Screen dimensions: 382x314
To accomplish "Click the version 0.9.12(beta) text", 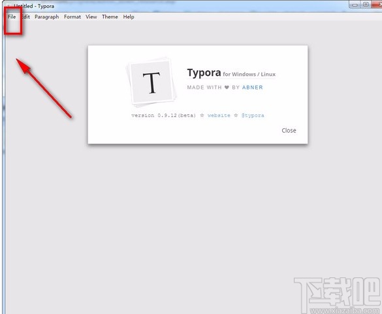I will (x=163, y=115).
